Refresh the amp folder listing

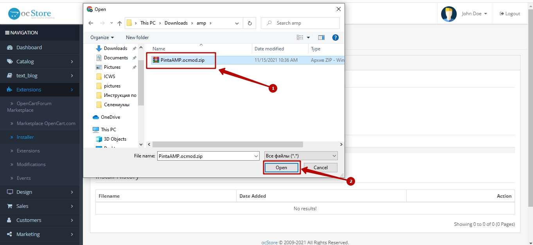point(249,23)
